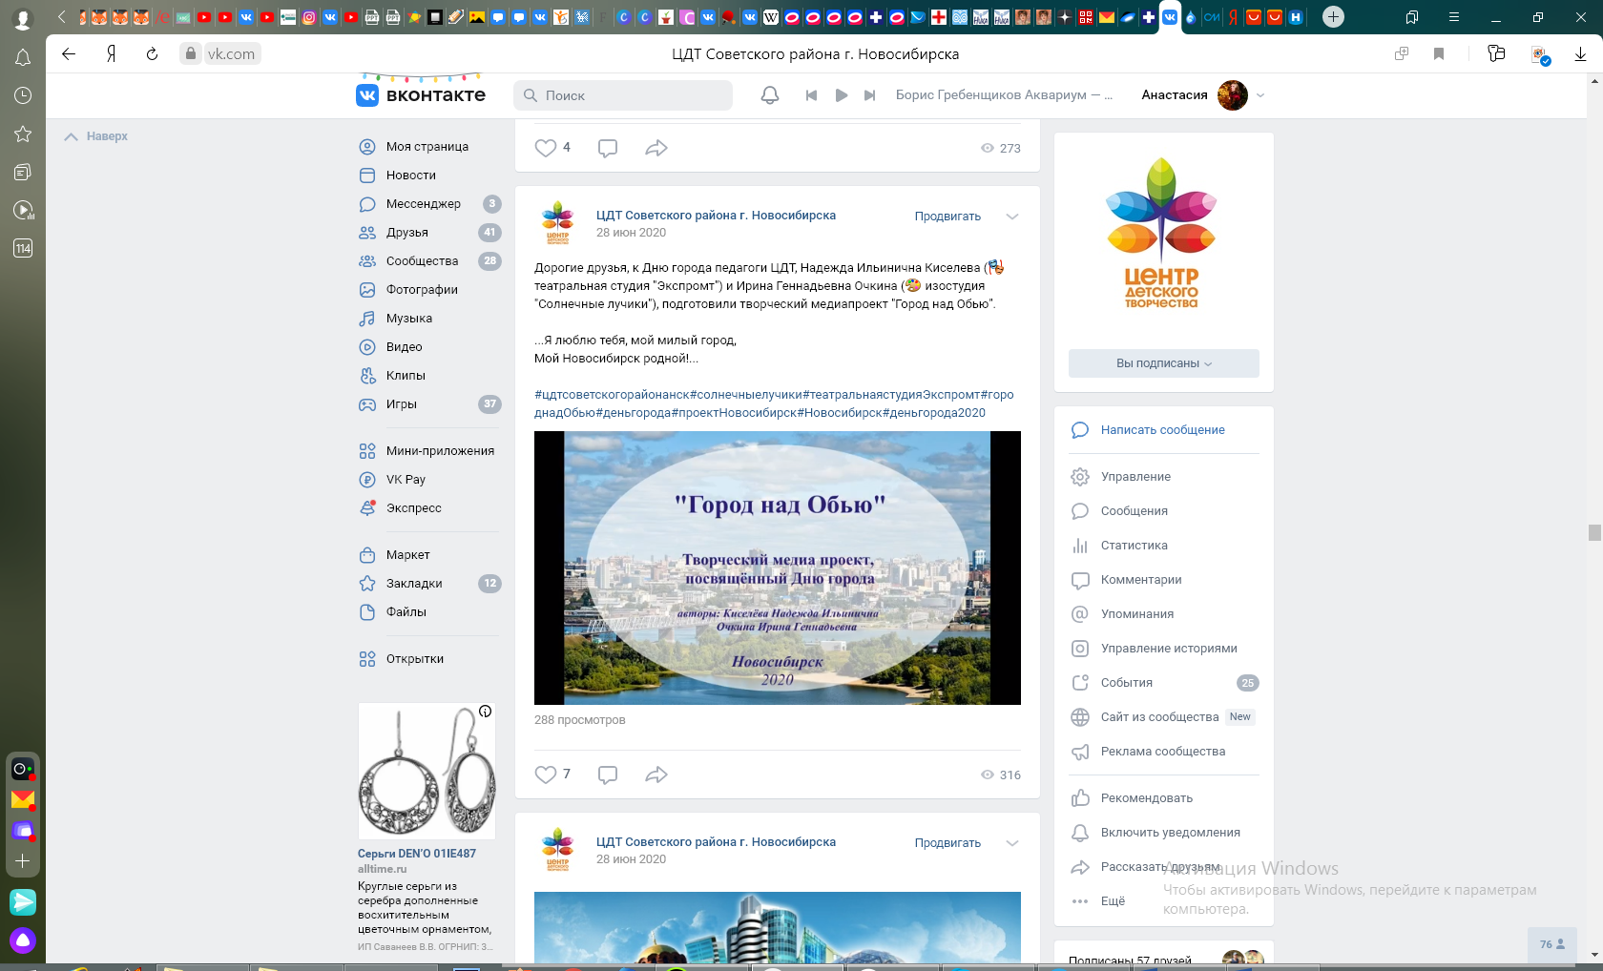Click the browser page reload icon

[152, 54]
